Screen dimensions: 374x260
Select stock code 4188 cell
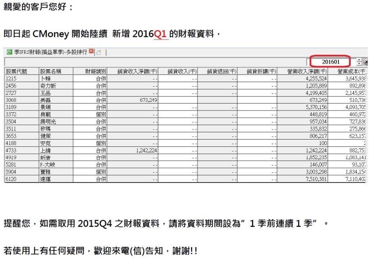tap(22, 143)
